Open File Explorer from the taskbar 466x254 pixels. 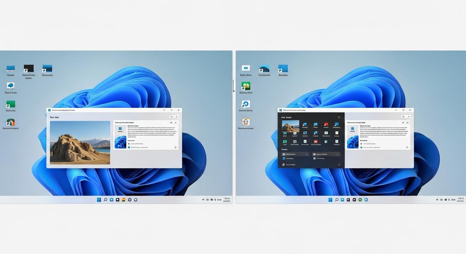pos(123,199)
